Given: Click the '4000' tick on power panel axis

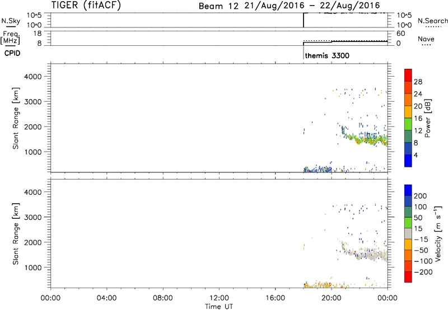Looking at the screenshot, I should (x=33, y=77).
